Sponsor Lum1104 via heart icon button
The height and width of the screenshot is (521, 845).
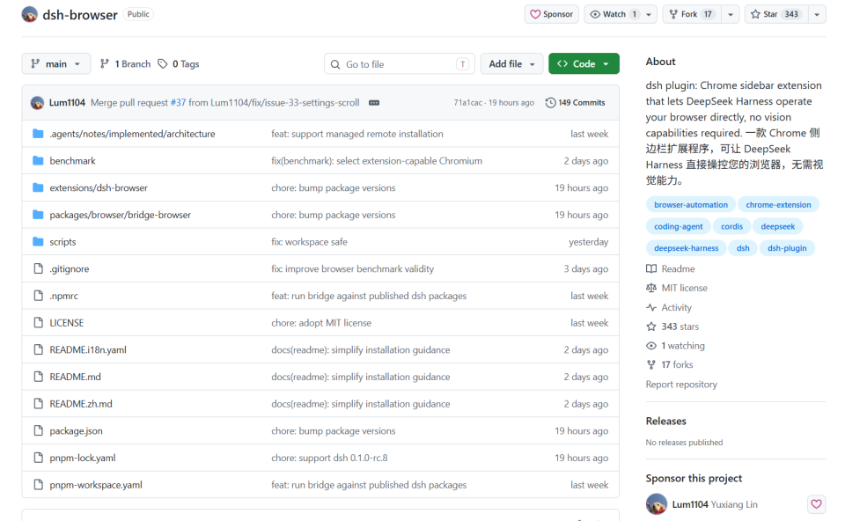pos(817,503)
